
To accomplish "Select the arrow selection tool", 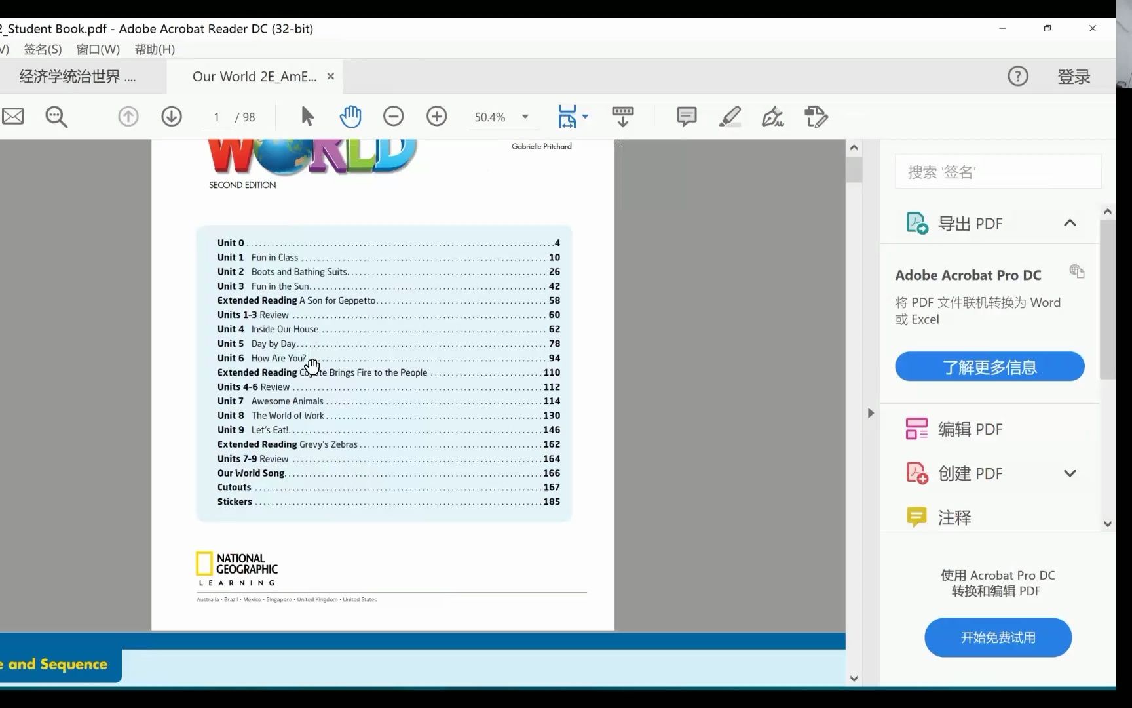I will coord(307,117).
